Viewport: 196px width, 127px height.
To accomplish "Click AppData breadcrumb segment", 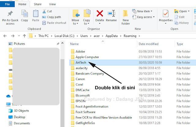I will [x=111, y=36].
